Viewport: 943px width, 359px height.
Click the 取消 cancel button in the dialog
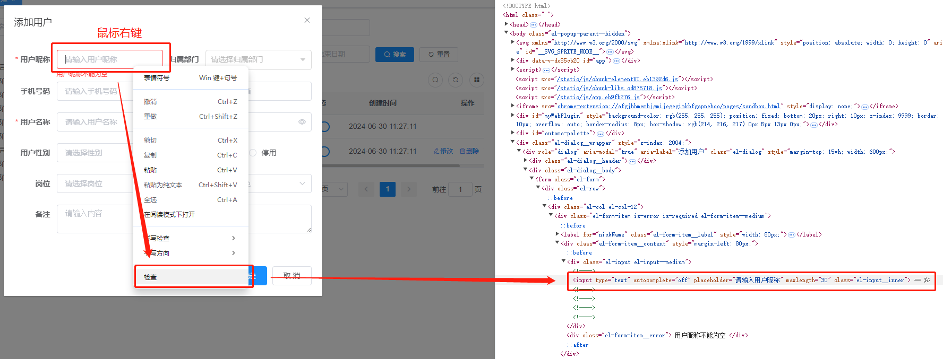click(292, 276)
